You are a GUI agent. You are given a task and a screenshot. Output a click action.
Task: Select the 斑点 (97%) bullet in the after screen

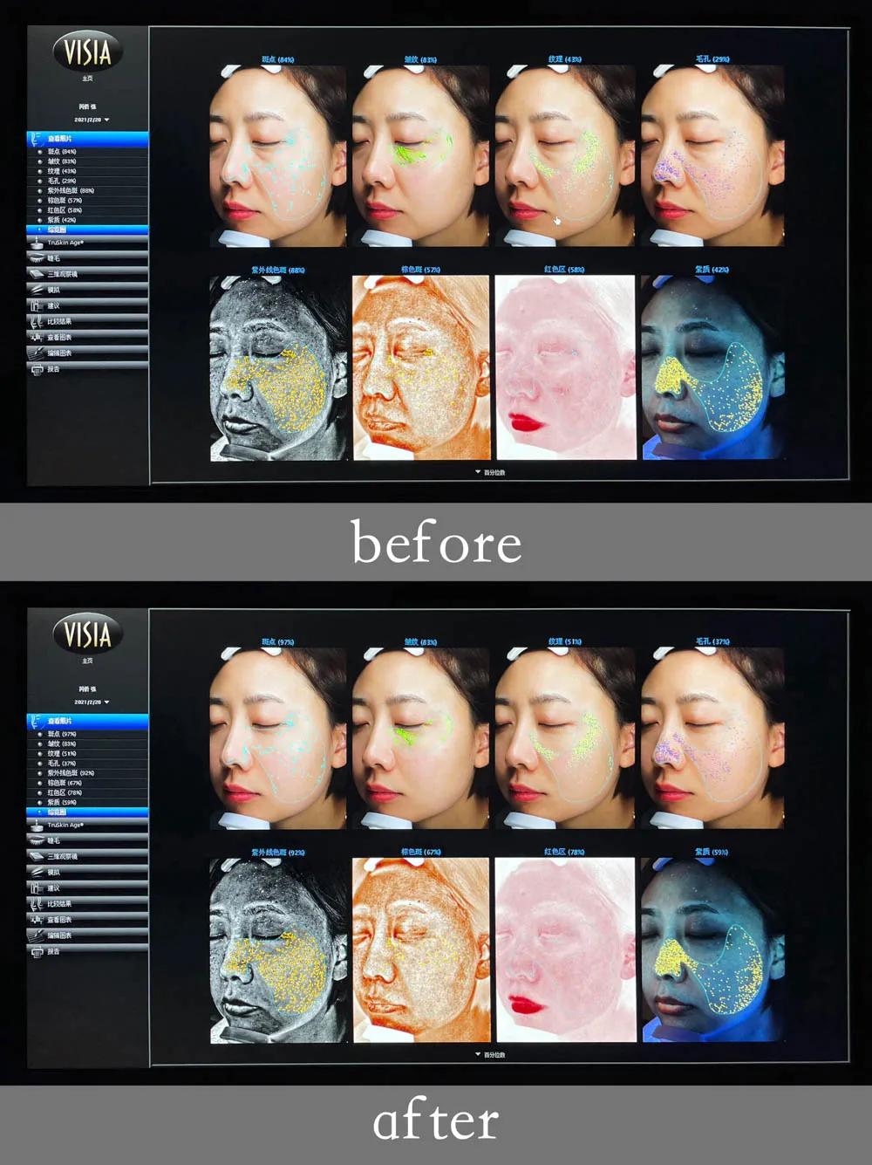tap(40, 734)
